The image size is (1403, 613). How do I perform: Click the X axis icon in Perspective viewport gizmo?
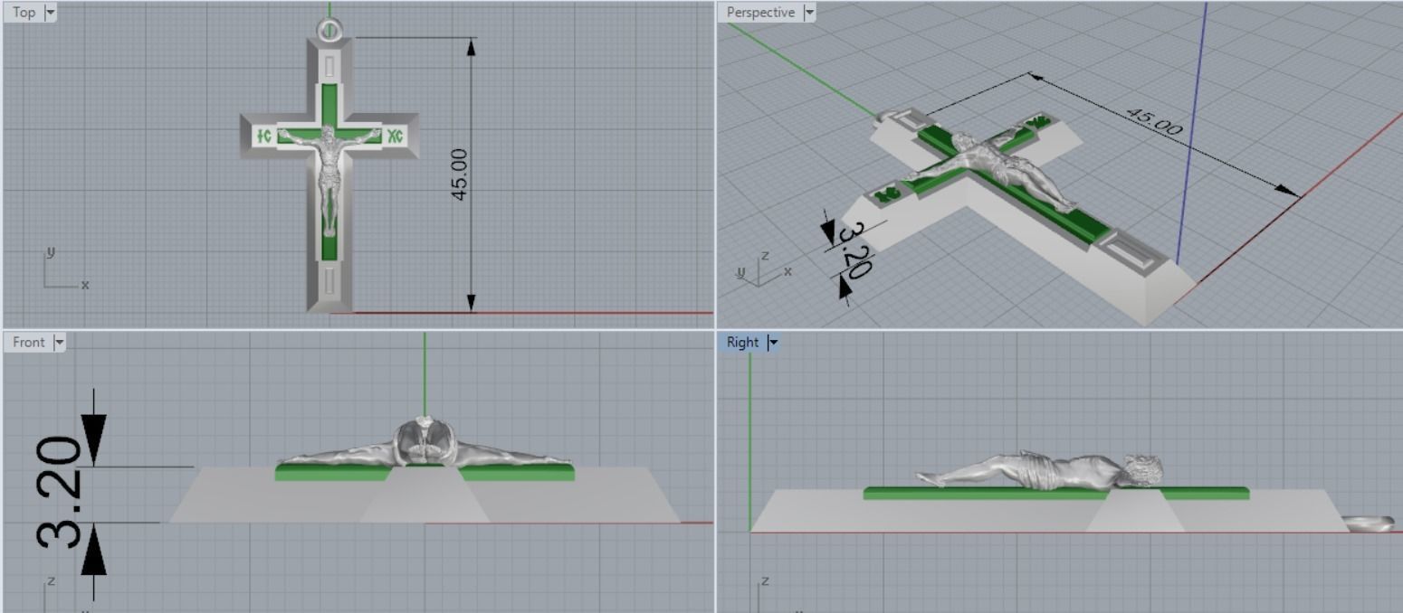pyautogui.click(x=789, y=272)
